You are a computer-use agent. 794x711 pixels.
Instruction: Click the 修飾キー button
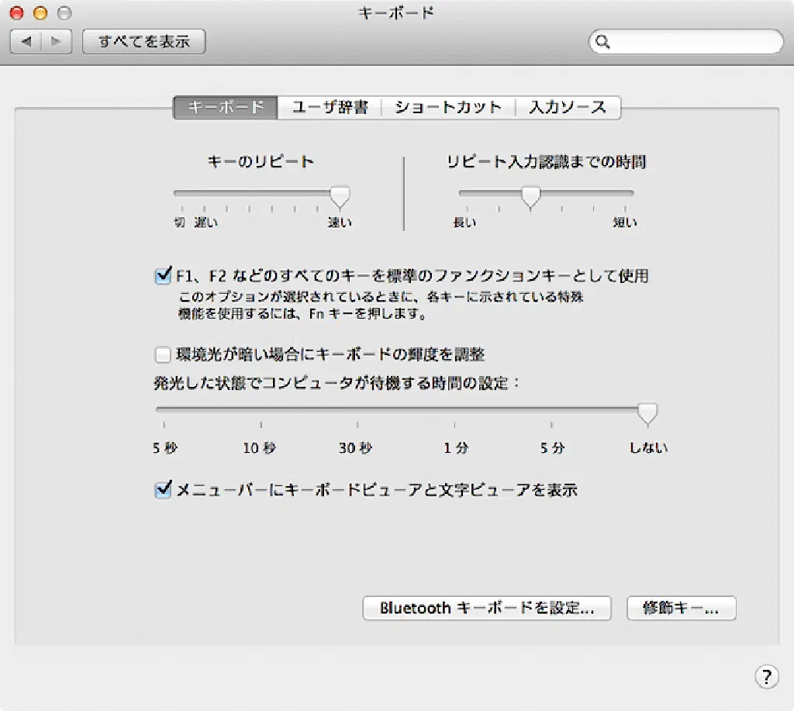click(681, 609)
